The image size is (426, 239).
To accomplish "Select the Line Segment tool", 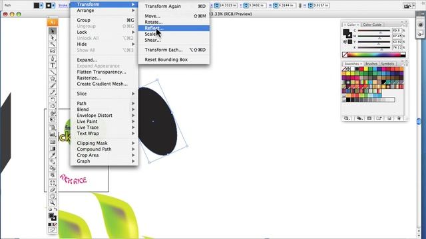I will click(x=53, y=72).
